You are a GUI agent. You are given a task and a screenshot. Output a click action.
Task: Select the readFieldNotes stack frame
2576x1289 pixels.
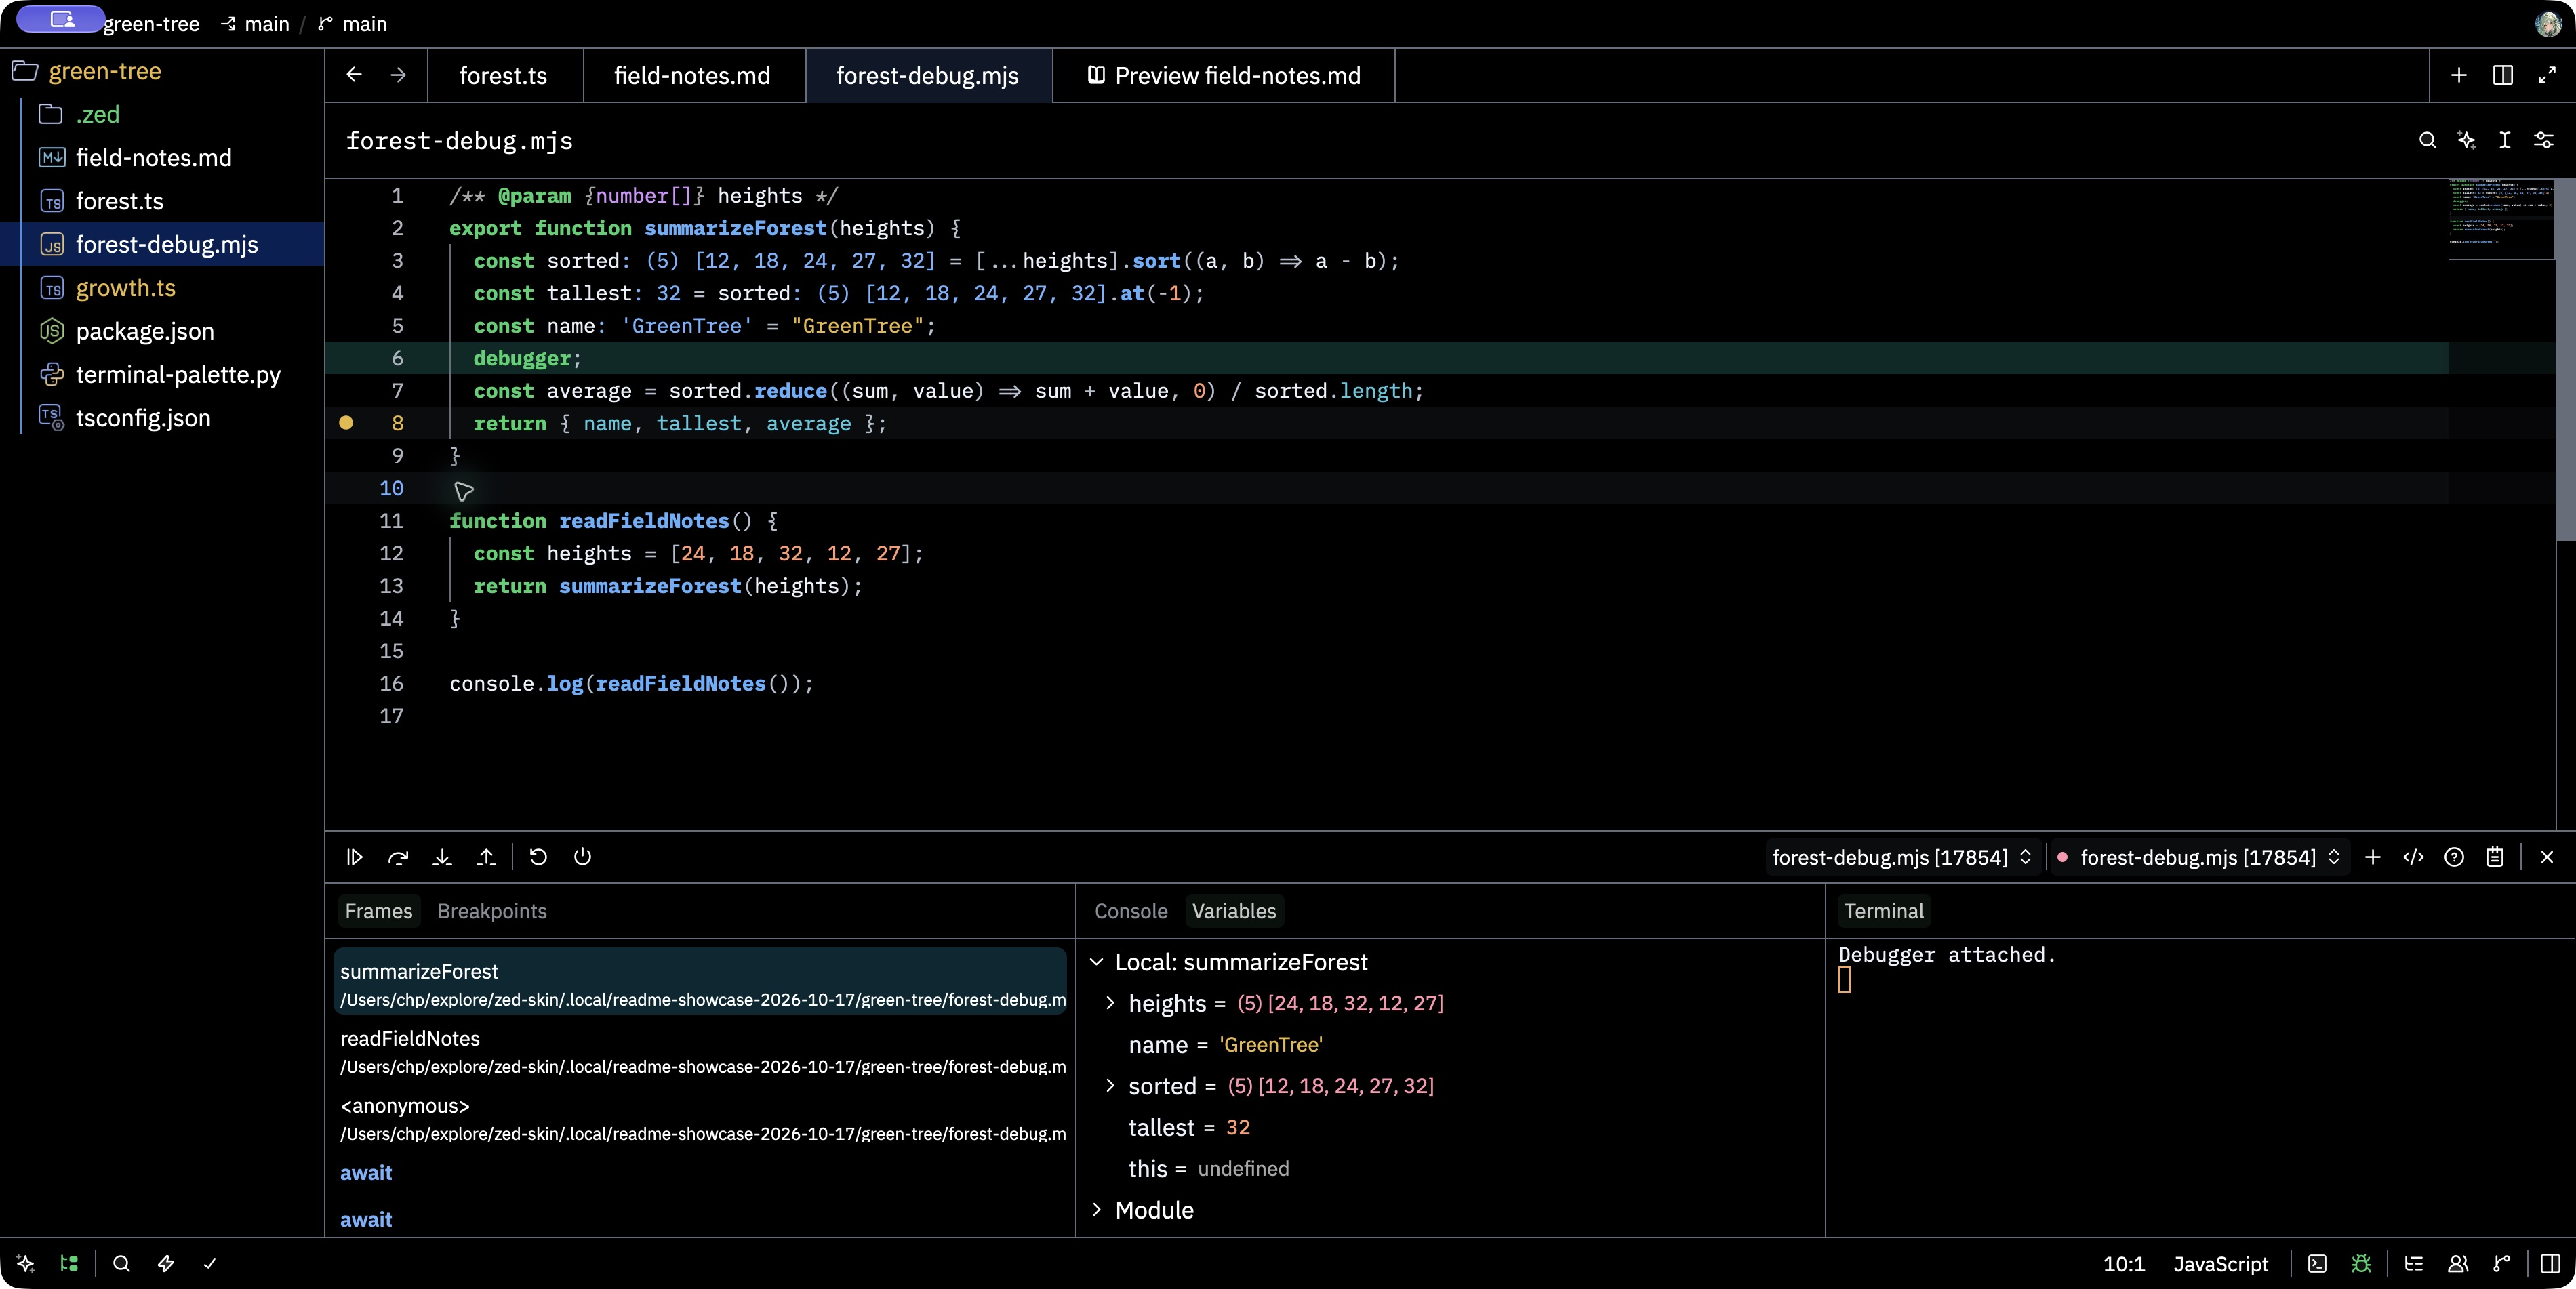[x=700, y=1052]
